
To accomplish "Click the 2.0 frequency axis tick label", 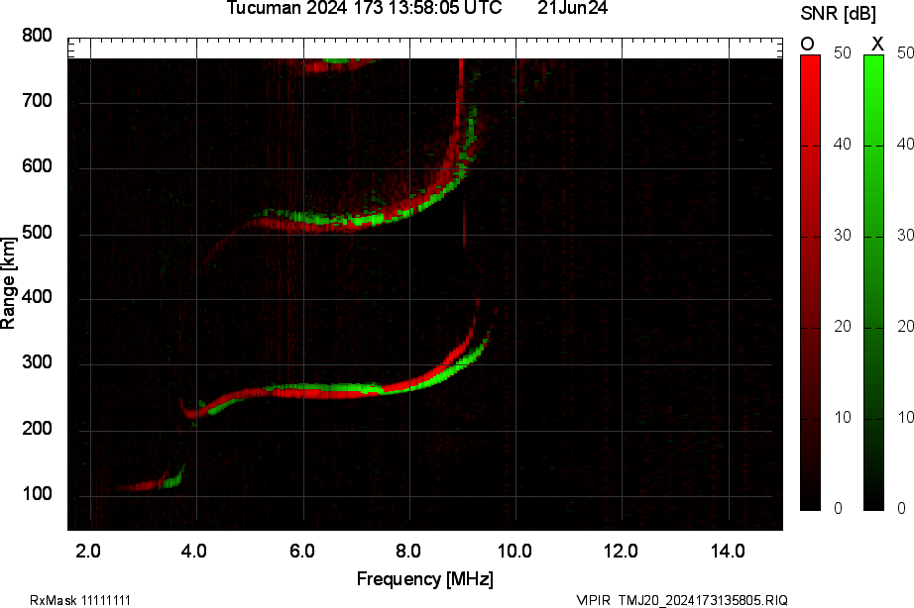I will click(88, 551).
